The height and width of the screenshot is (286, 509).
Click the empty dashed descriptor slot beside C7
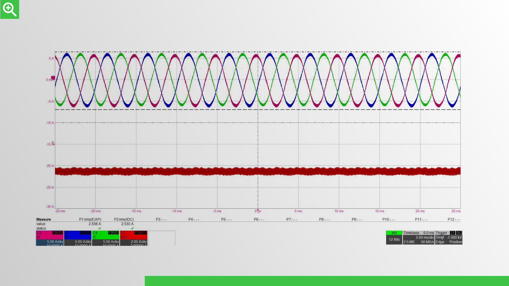[x=161, y=238]
